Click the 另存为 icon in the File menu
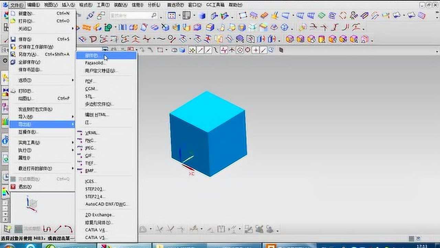 [13, 54]
